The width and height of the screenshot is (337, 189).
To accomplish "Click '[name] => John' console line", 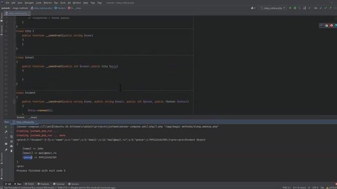I will 33,149.
